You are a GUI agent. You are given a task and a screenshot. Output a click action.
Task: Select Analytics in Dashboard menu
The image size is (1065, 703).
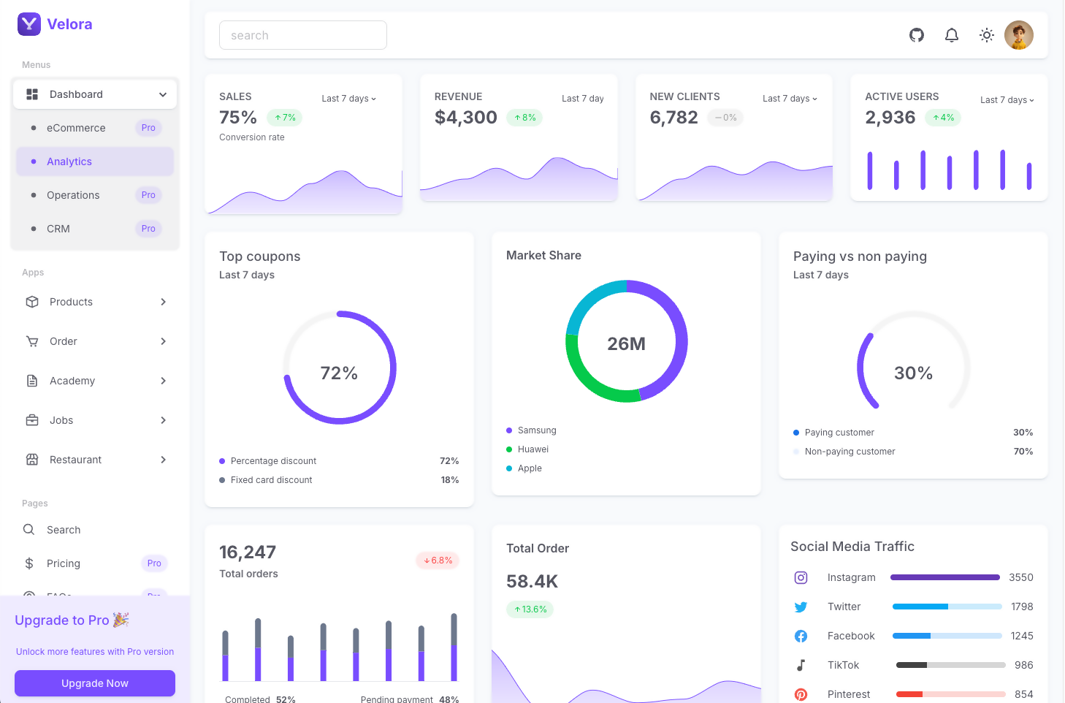pyautogui.click(x=69, y=161)
